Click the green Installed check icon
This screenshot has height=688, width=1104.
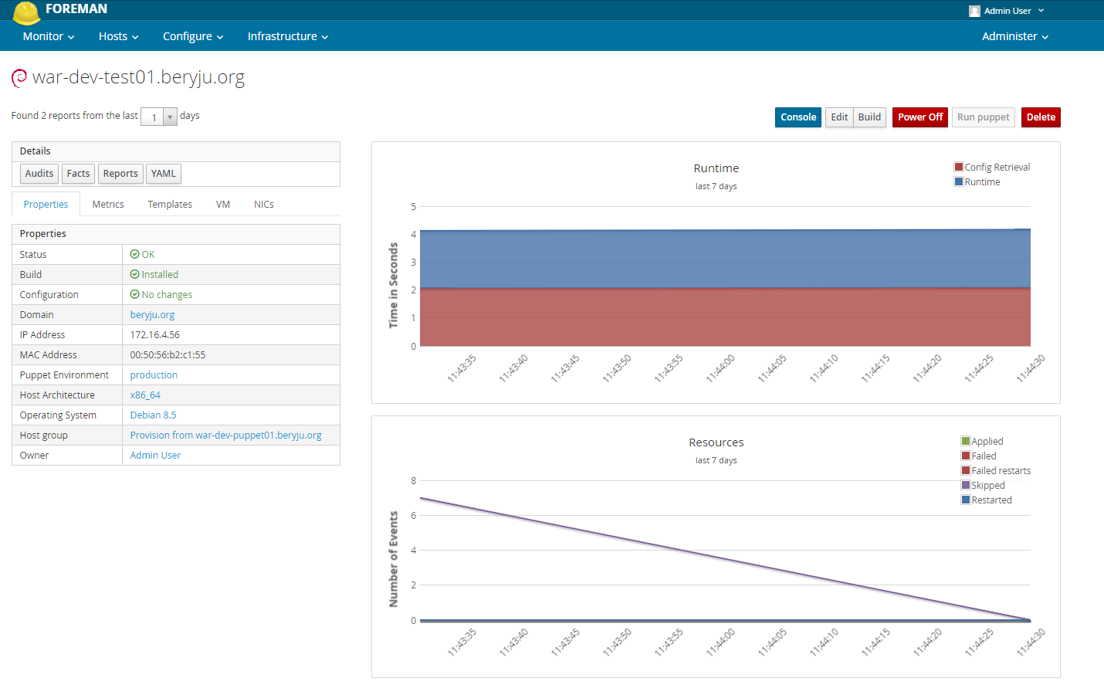134,274
